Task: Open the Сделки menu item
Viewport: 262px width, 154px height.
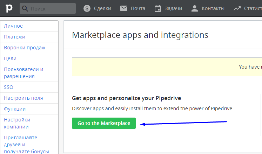Action: coord(102,8)
